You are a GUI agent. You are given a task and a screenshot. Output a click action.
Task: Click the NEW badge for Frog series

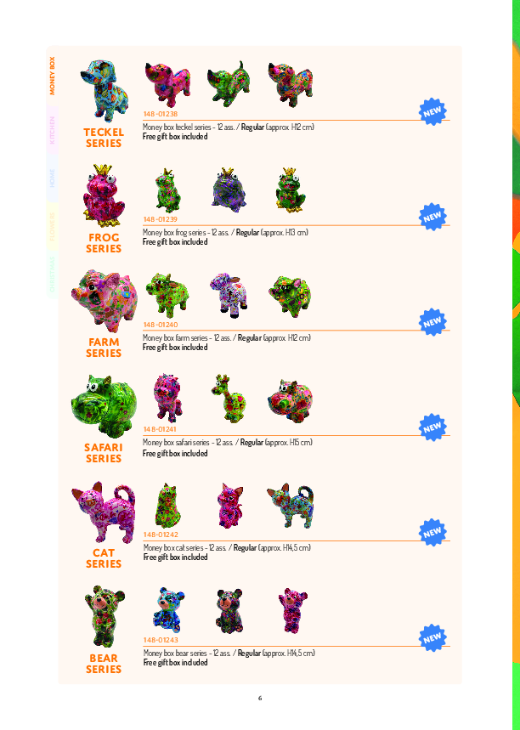coord(432,217)
